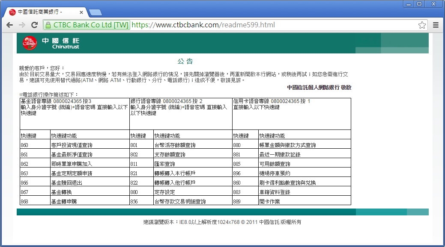
Task: Bookmark this page with star icon
Action: click(422, 25)
